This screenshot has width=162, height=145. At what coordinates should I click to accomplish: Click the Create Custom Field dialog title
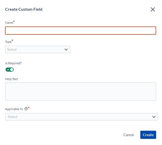click(x=24, y=9)
